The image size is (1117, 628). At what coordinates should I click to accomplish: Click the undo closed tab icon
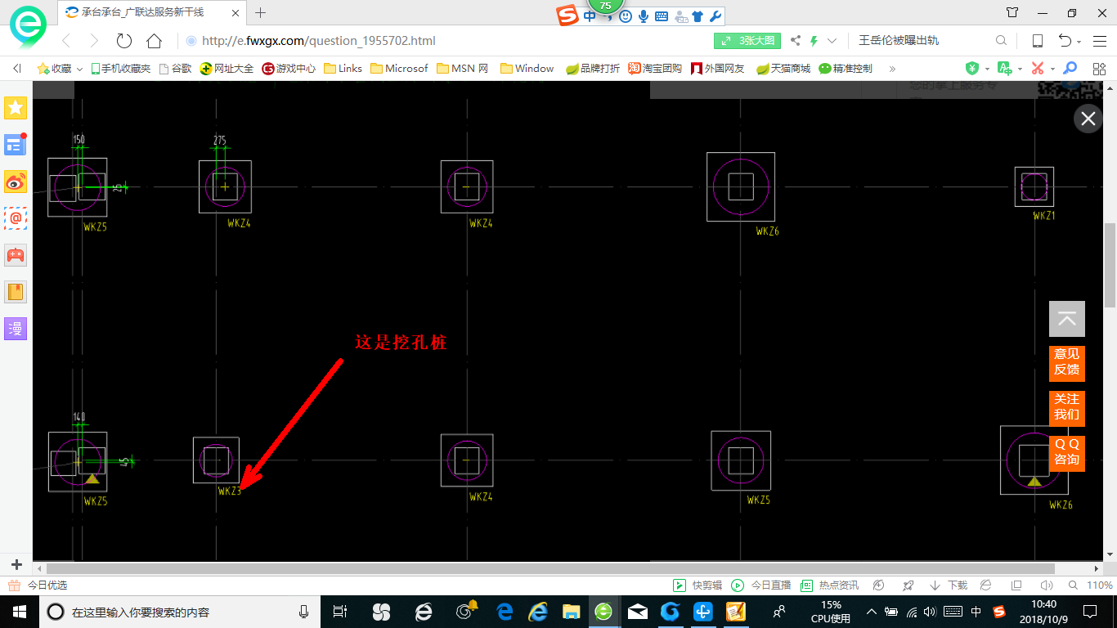(1065, 41)
